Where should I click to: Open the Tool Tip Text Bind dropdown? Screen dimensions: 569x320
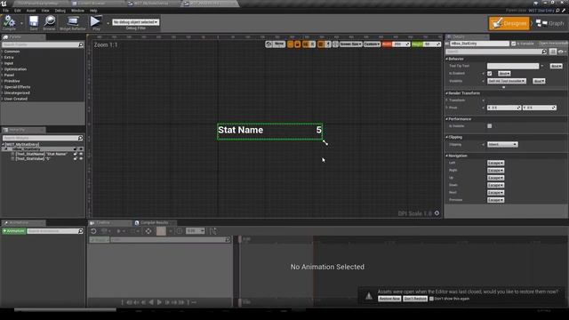tap(556, 66)
